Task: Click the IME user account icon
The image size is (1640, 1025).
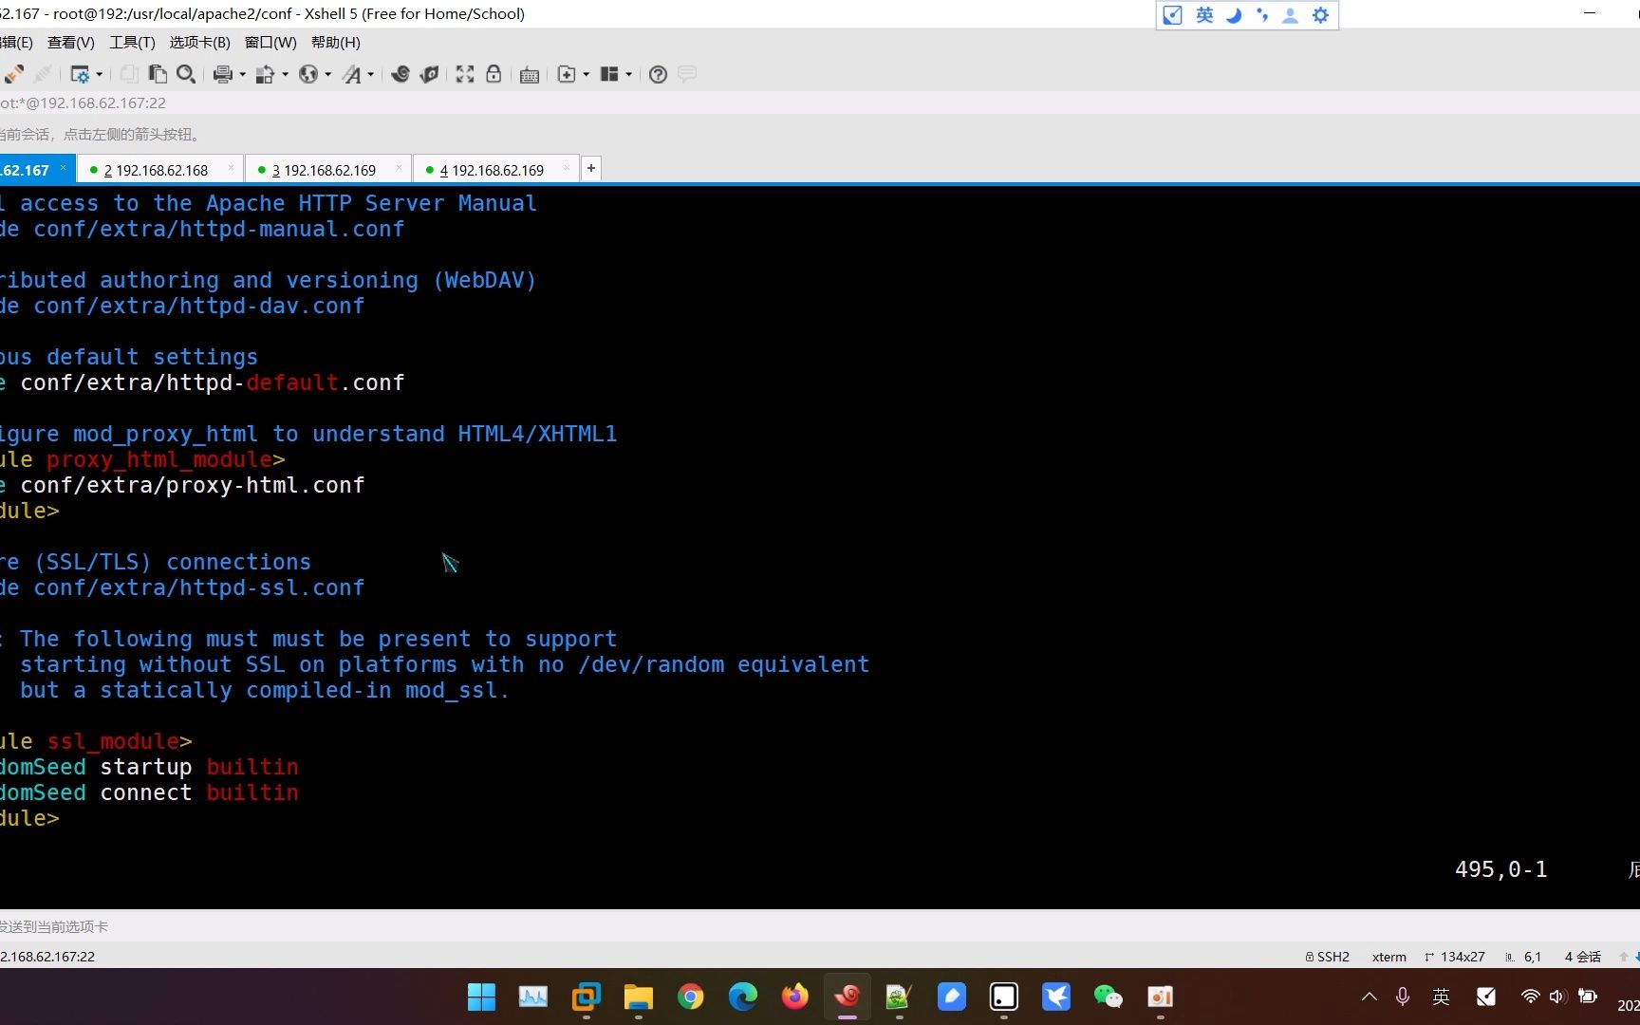Action: tap(1290, 15)
